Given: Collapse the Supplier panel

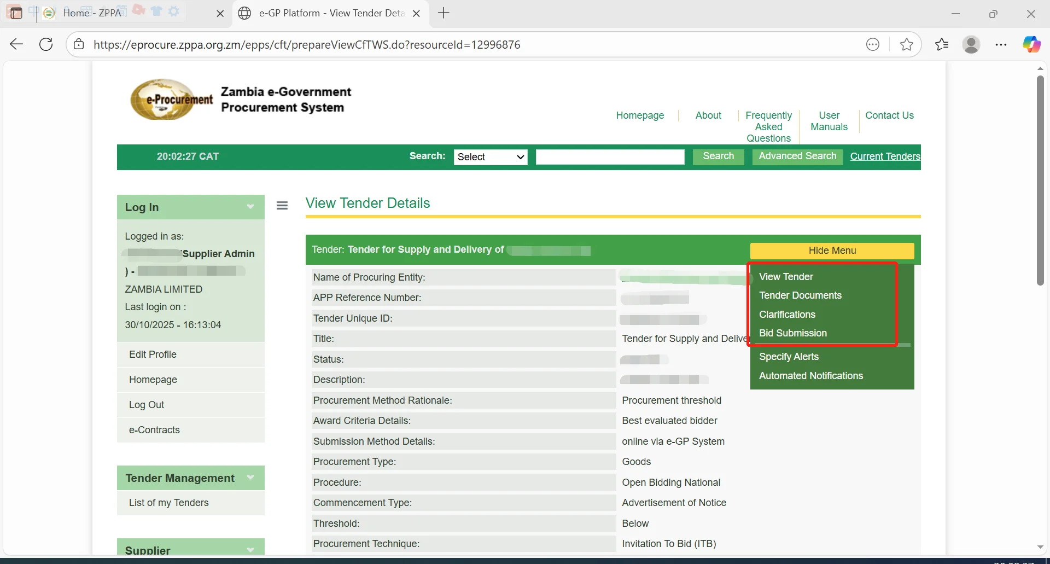Looking at the screenshot, I should pos(250,550).
